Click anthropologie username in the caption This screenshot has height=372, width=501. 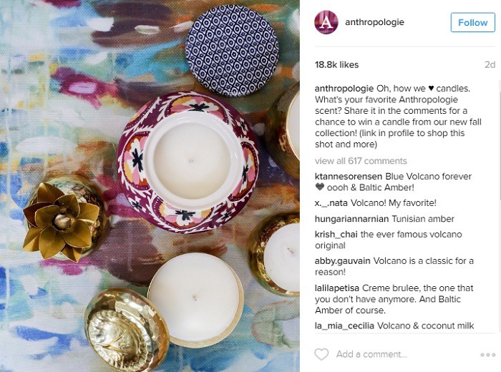coord(344,89)
